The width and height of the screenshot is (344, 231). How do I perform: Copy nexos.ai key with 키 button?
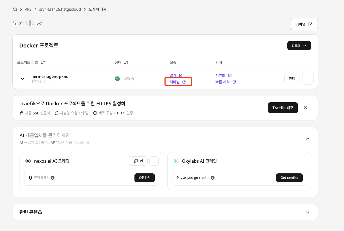click(x=138, y=161)
